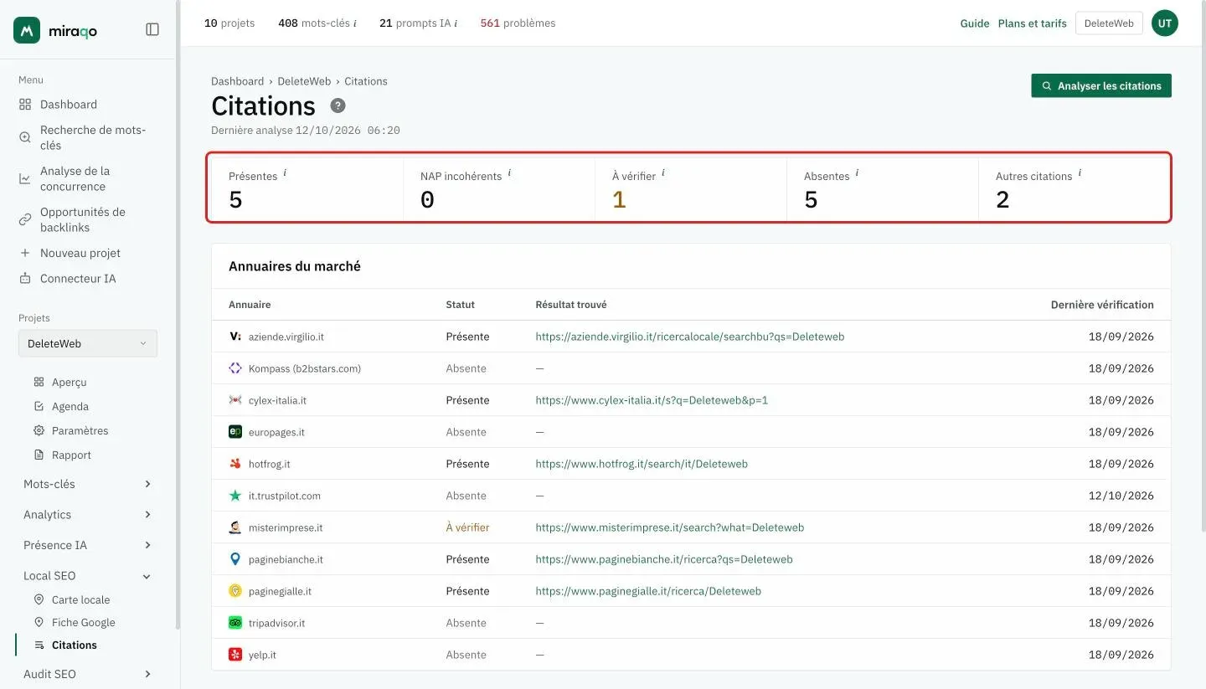Screen dimensions: 1206x689
Task: Click the aziende.virgilio.it directory logo icon
Action: [x=235, y=337]
